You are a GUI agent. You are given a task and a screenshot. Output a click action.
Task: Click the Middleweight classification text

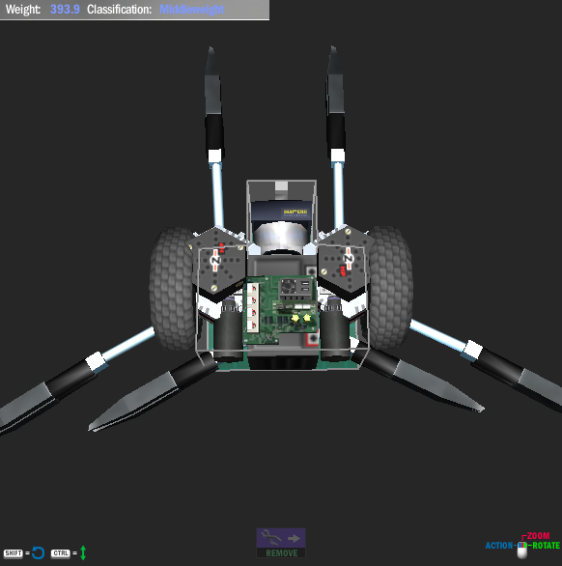tap(191, 10)
